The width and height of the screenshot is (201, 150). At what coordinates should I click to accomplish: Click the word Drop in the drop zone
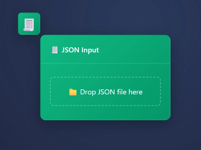point(88,92)
